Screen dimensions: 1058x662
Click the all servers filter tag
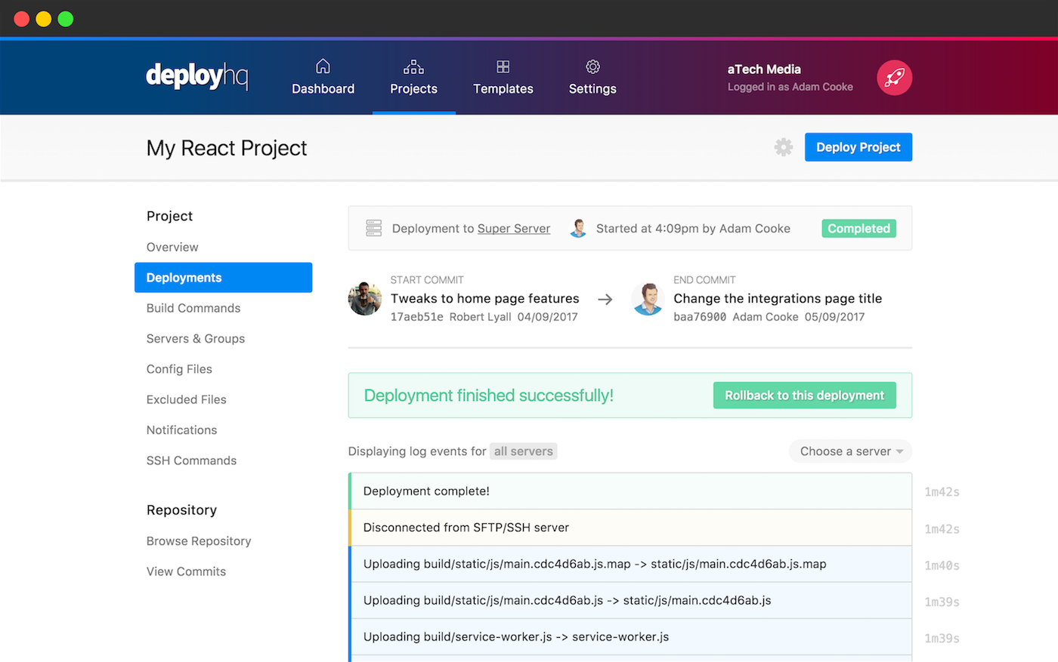tap(523, 451)
